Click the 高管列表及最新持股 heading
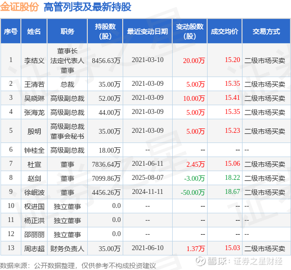 coord(87,7)
